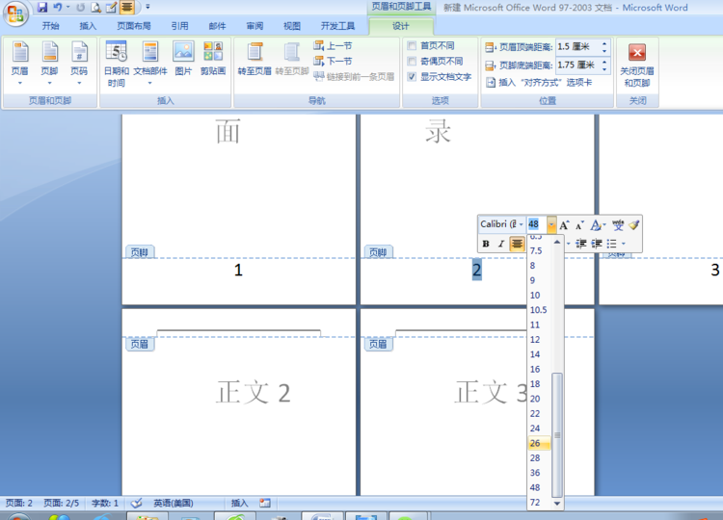
Task: Switch to the 页面布局 tab
Action: pos(134,26)
